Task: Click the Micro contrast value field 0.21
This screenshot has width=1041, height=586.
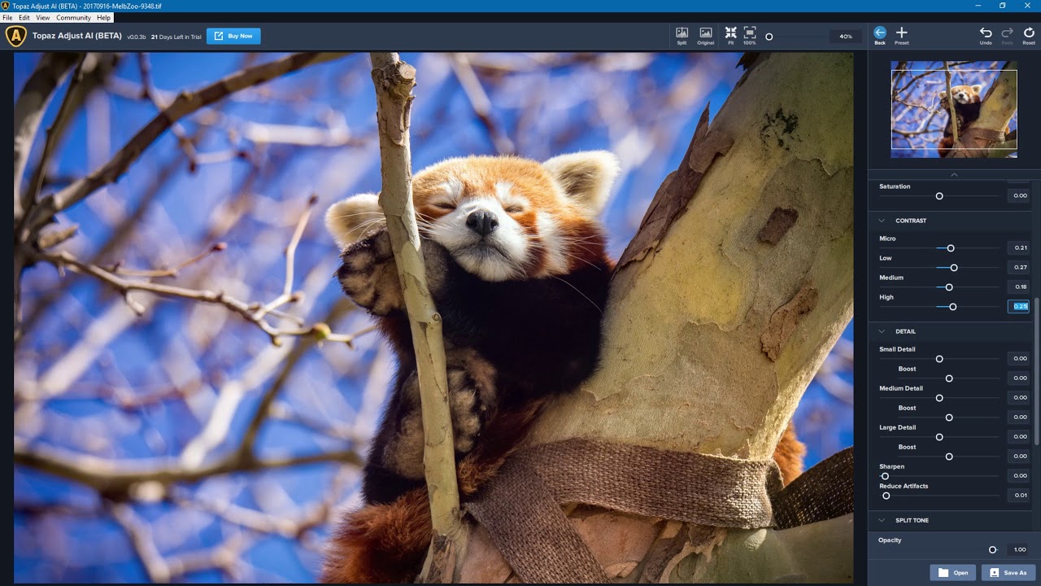Action: tap(1019, 247)
